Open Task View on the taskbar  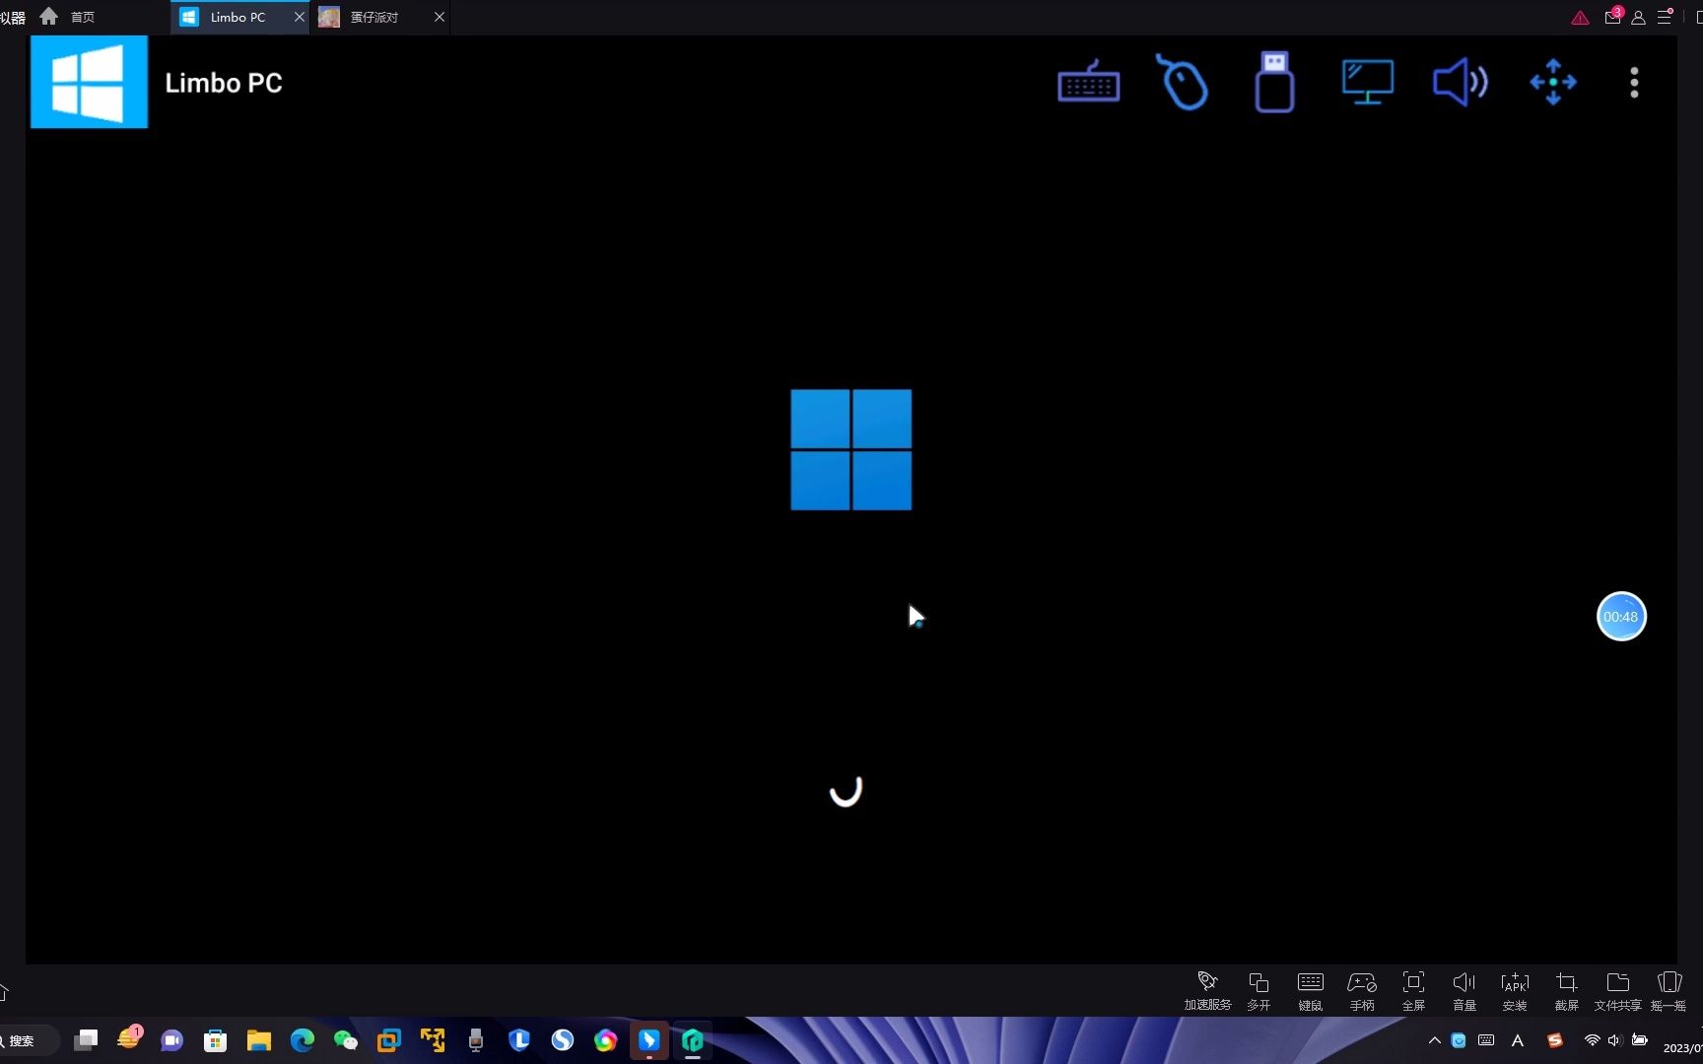point(86,1040)
